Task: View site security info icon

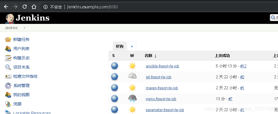Action: (x=46, y=7)
